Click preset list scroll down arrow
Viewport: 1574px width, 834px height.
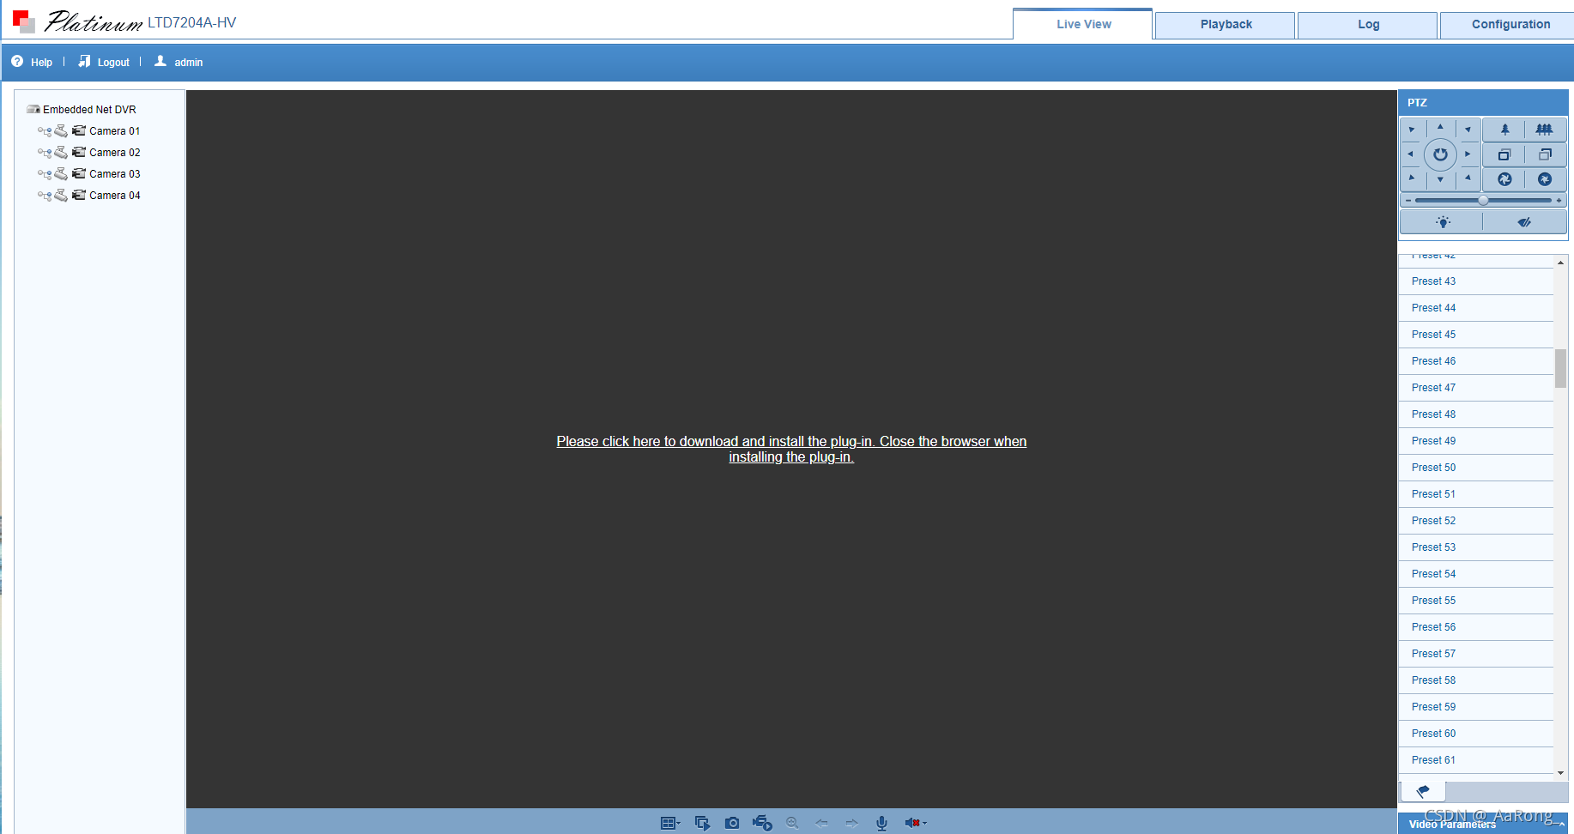click(x=1560, y=773)
